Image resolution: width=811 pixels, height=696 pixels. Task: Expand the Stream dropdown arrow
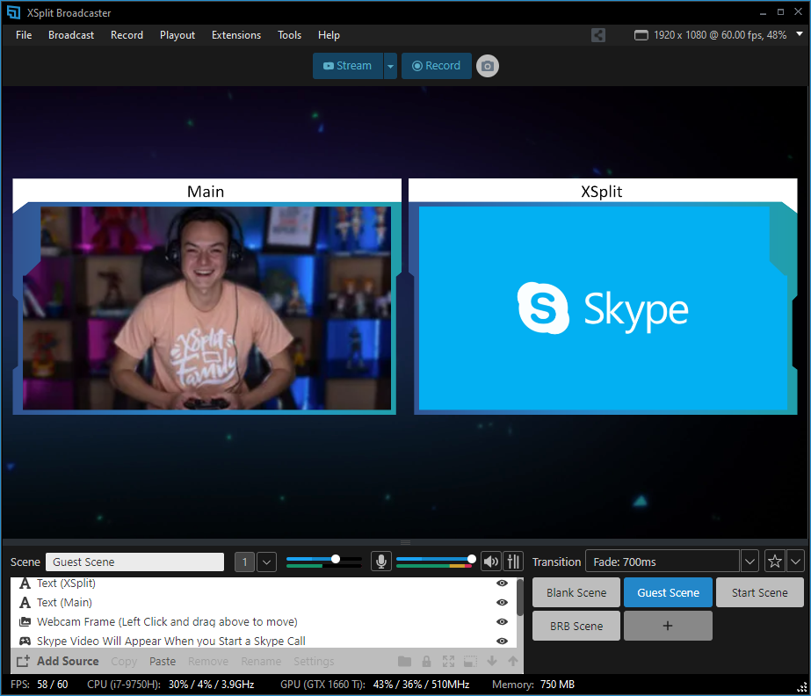[390, 66]
